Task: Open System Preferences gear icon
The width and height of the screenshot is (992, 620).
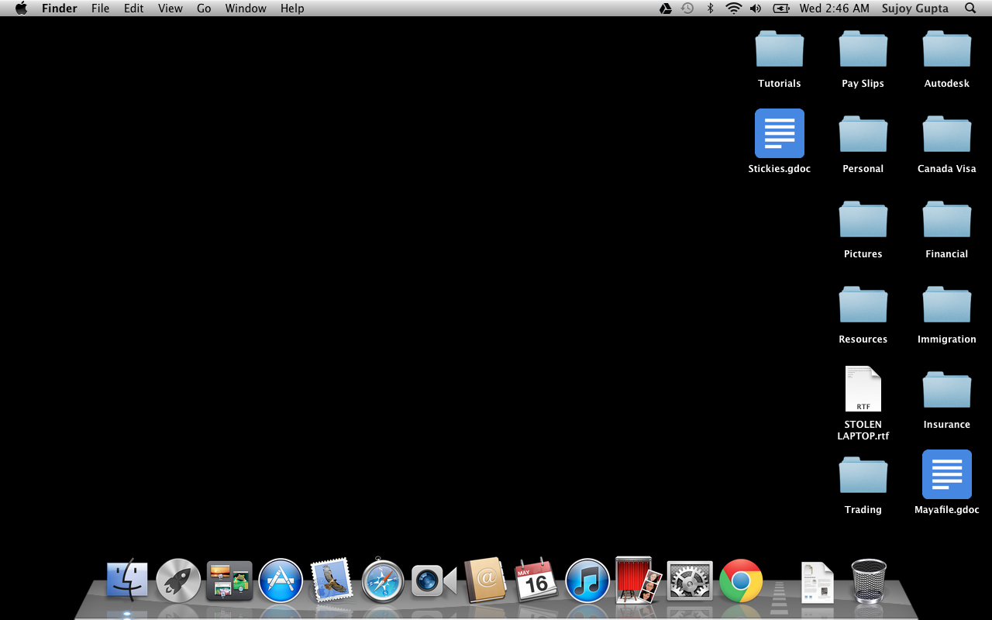Action: pyautogui.click(x=689, y=580)
